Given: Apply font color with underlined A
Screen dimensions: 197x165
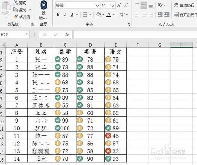Looking at the screenshot, I should pos(109,15).
